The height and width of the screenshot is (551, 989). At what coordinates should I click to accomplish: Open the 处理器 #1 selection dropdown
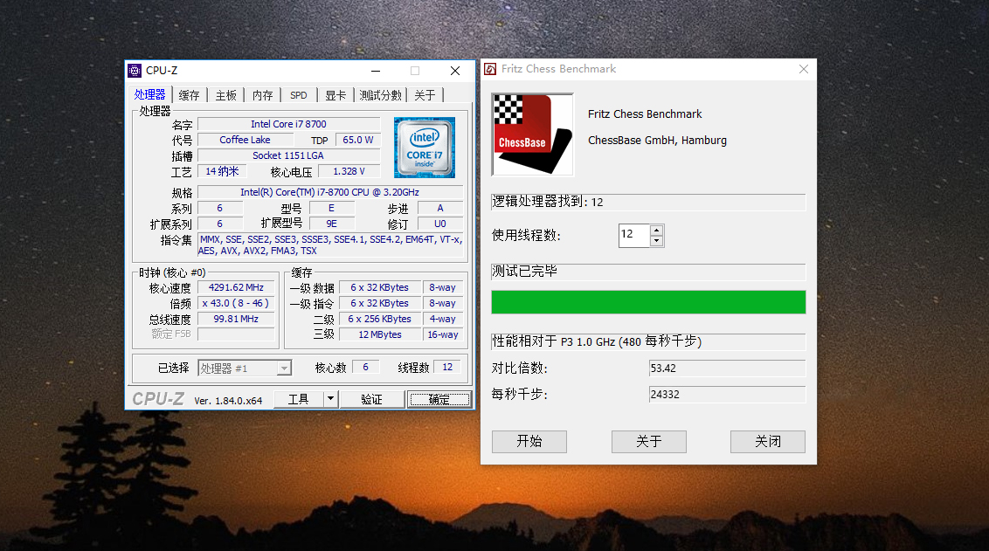pyautogui.click(x=245, y=368)
